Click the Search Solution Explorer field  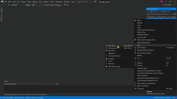point(160,14)
